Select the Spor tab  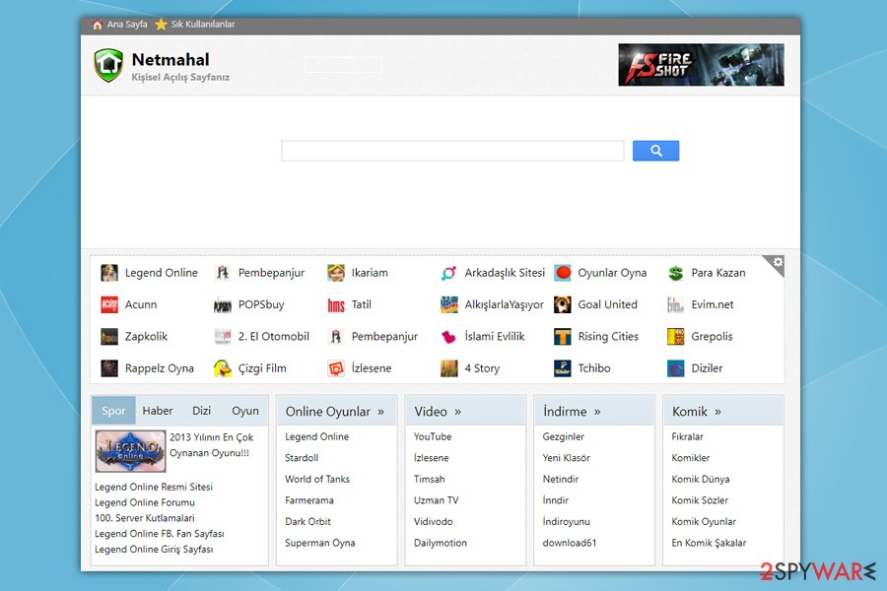(113, 411)
